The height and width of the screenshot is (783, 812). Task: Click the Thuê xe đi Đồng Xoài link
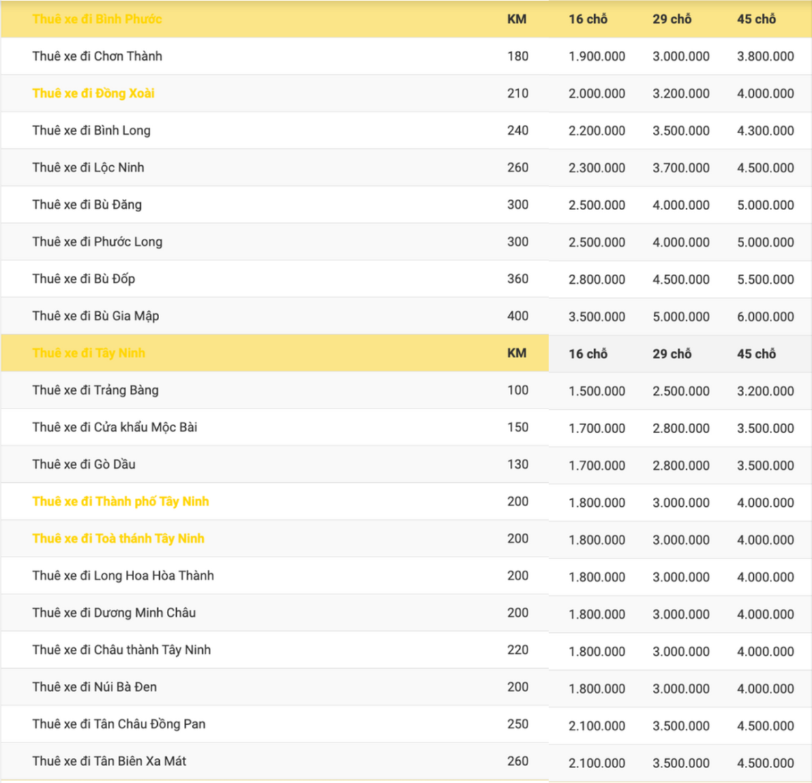click(93, 93)
